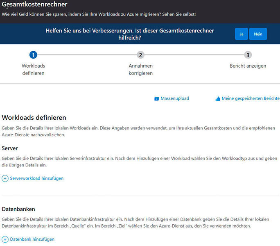Open Meine gespeicherten Berichte link
Viewport: 280px width, 246px height.
point(251,98)
